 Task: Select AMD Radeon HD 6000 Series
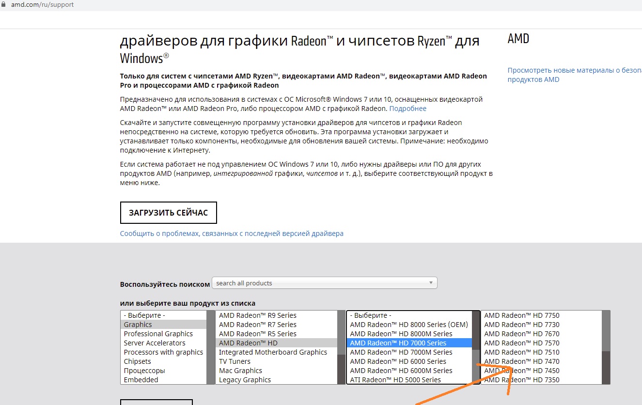tap(409, 361)
